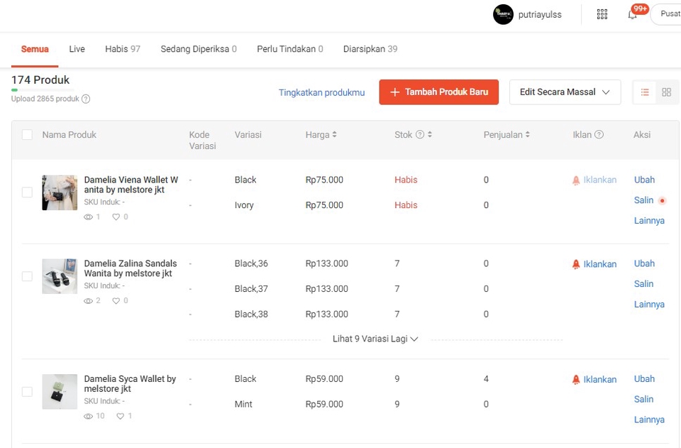Click Iklankan megaphone for Damelia Zalina Sandals

click(576, 263)
